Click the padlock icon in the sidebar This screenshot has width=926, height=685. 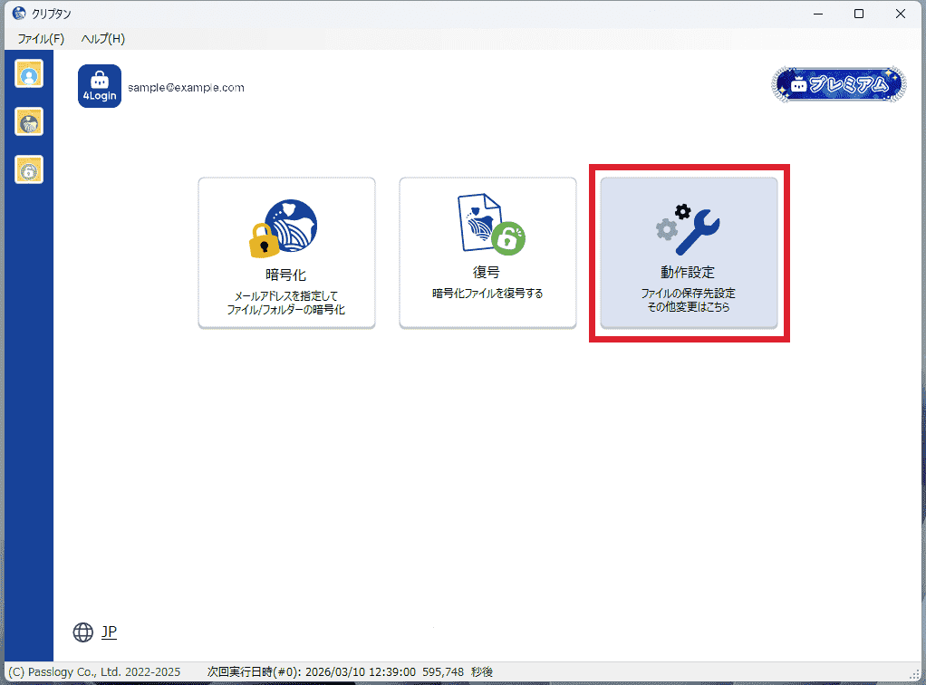point(29,169)
